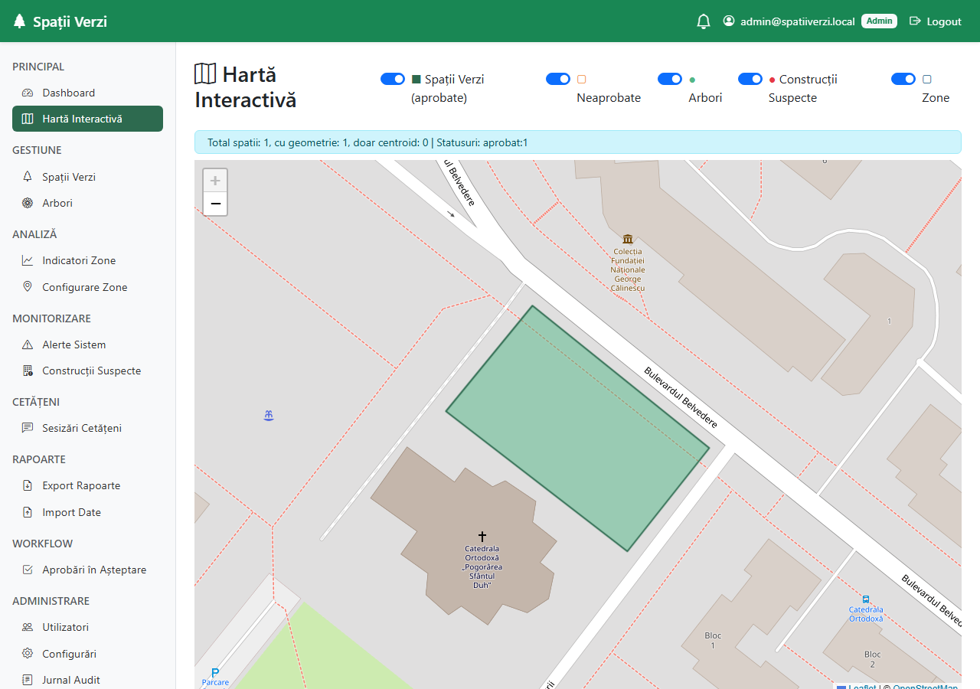Click the bus stop icon on the map
980x689 pixels.
pos(866,600)
